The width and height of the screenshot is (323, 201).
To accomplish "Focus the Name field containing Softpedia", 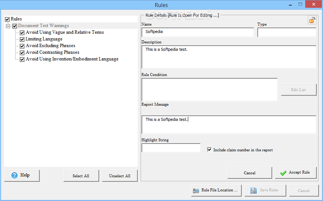I will tap(198, 32).
